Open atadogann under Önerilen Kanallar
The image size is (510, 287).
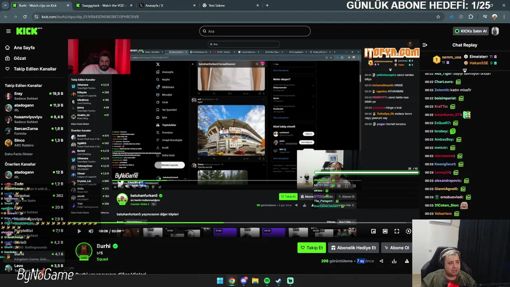tap(34, 174)
